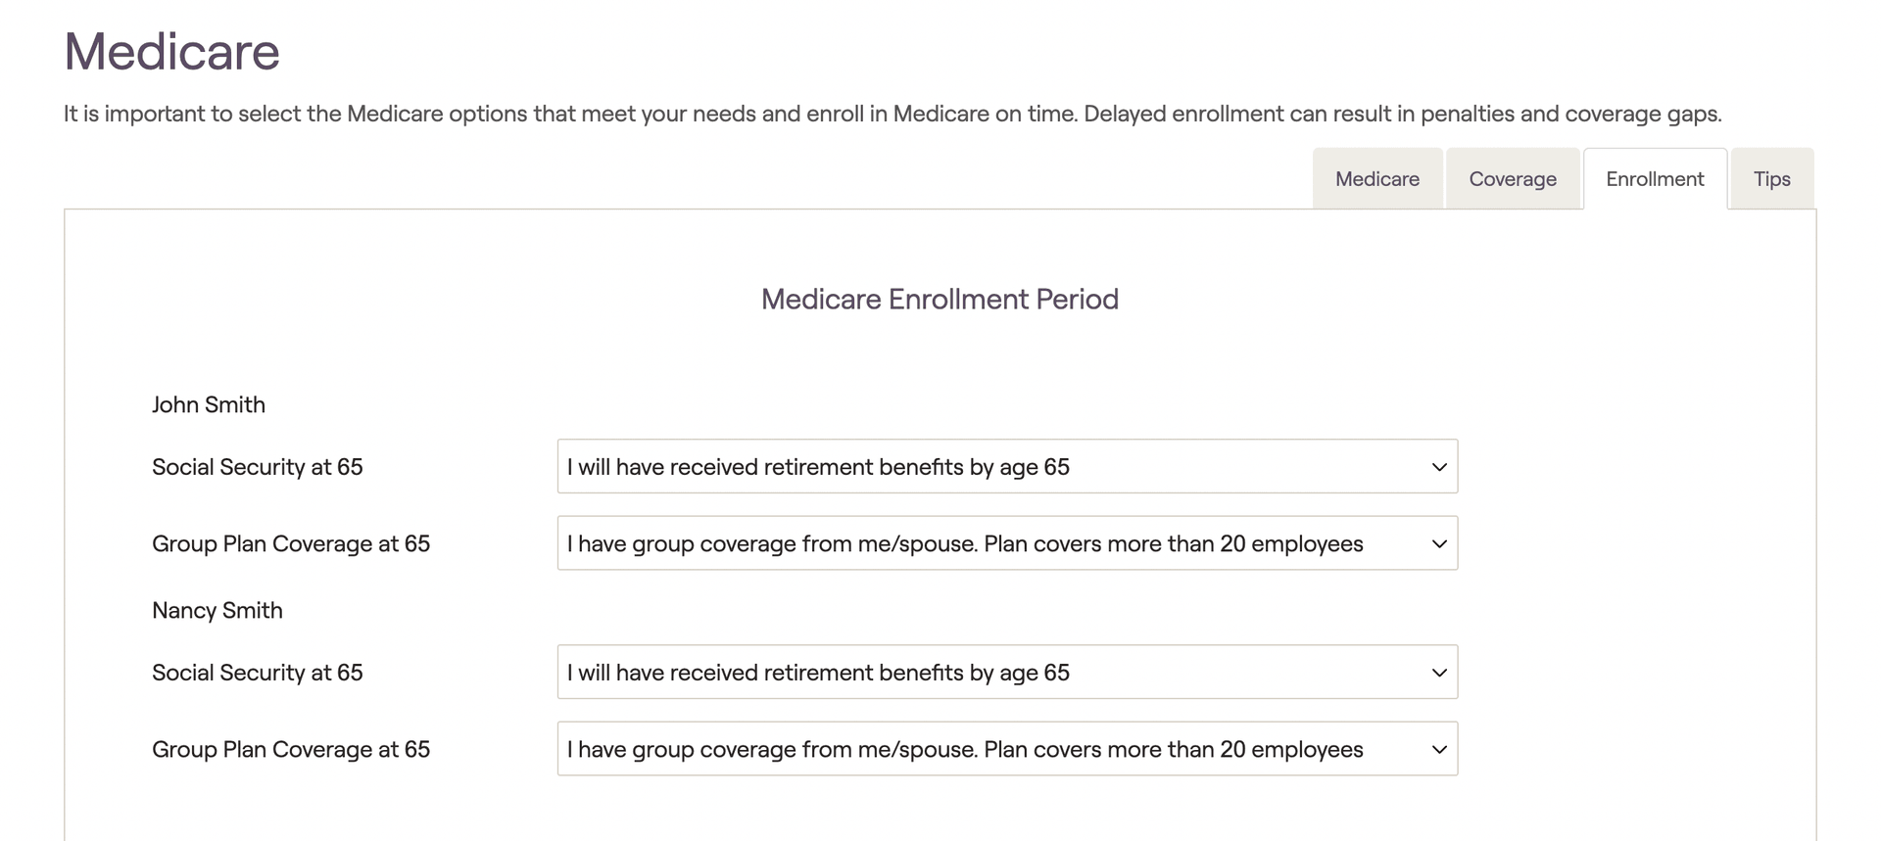Switch to the Coverage tab
Screen dimensions: 1881x841
pos(1513,179)
